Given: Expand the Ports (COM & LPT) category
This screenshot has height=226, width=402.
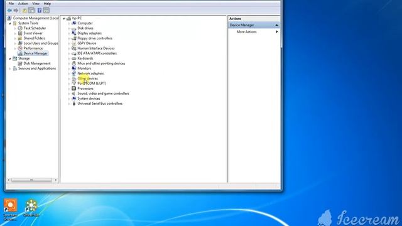Looking at the screenshot, I should coord(69,83).
